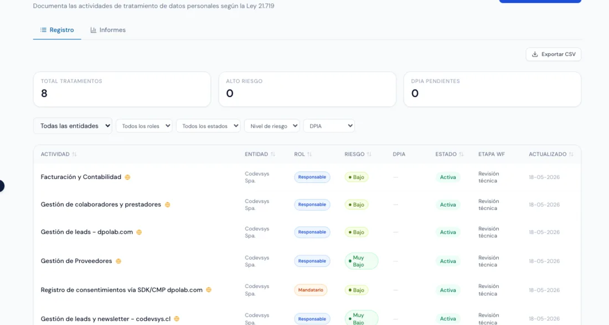This screenshot has width=609, height=325.
Task: Sort by the Rol column icon
Action: click(x=309, y=154)
